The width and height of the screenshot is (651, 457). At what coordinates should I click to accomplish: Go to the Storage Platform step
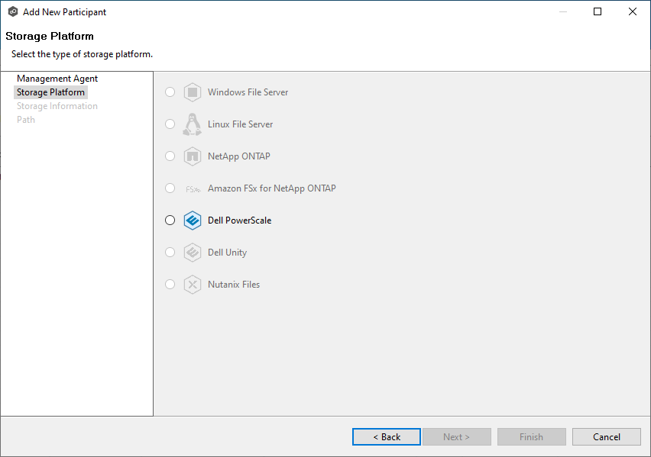51,92
